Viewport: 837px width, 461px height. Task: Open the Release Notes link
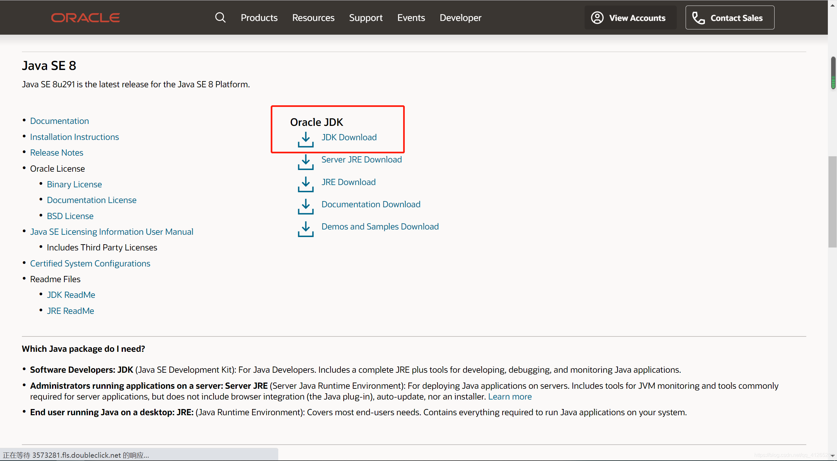coord(57,153)
